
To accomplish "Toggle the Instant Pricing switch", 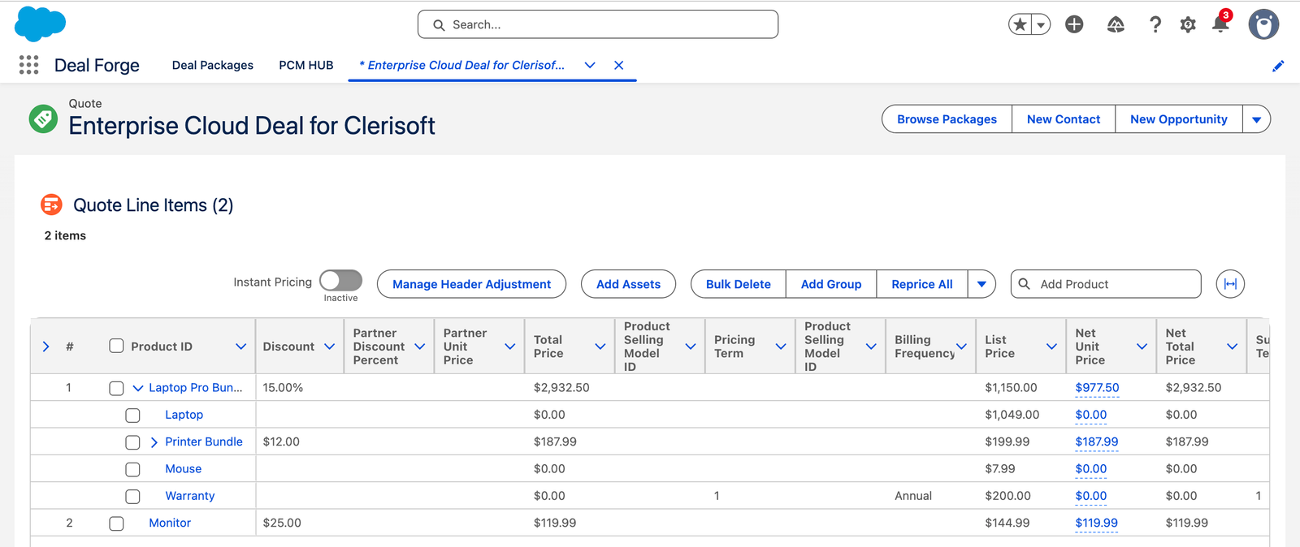I will (x=341, y=281).
